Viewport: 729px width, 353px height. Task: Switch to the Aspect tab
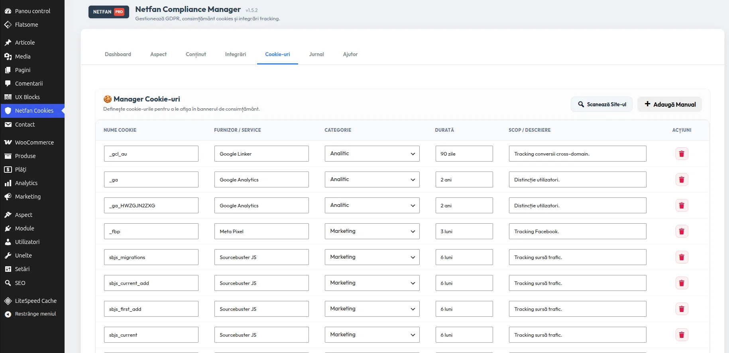(x=158, y=55)
